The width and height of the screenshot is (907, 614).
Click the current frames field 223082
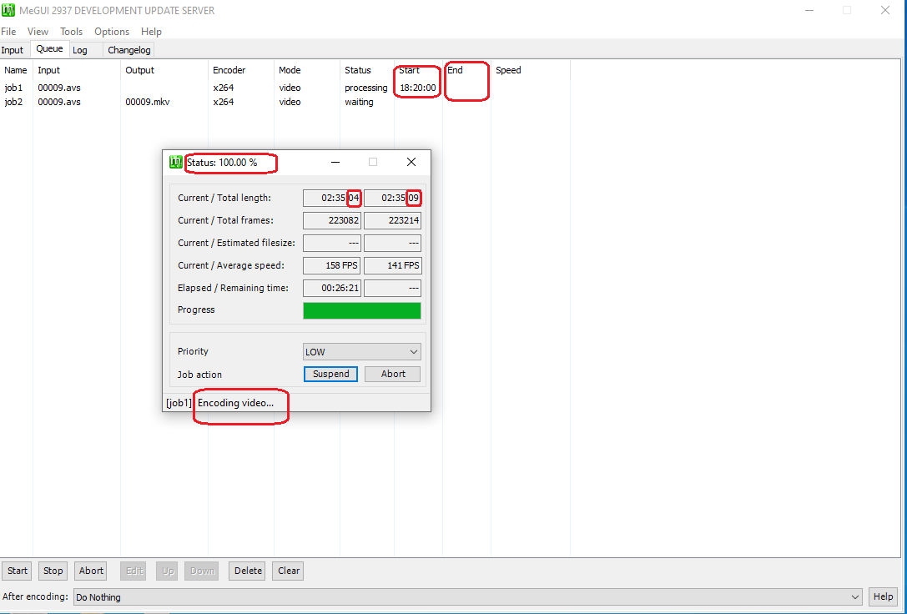[332, 220]
